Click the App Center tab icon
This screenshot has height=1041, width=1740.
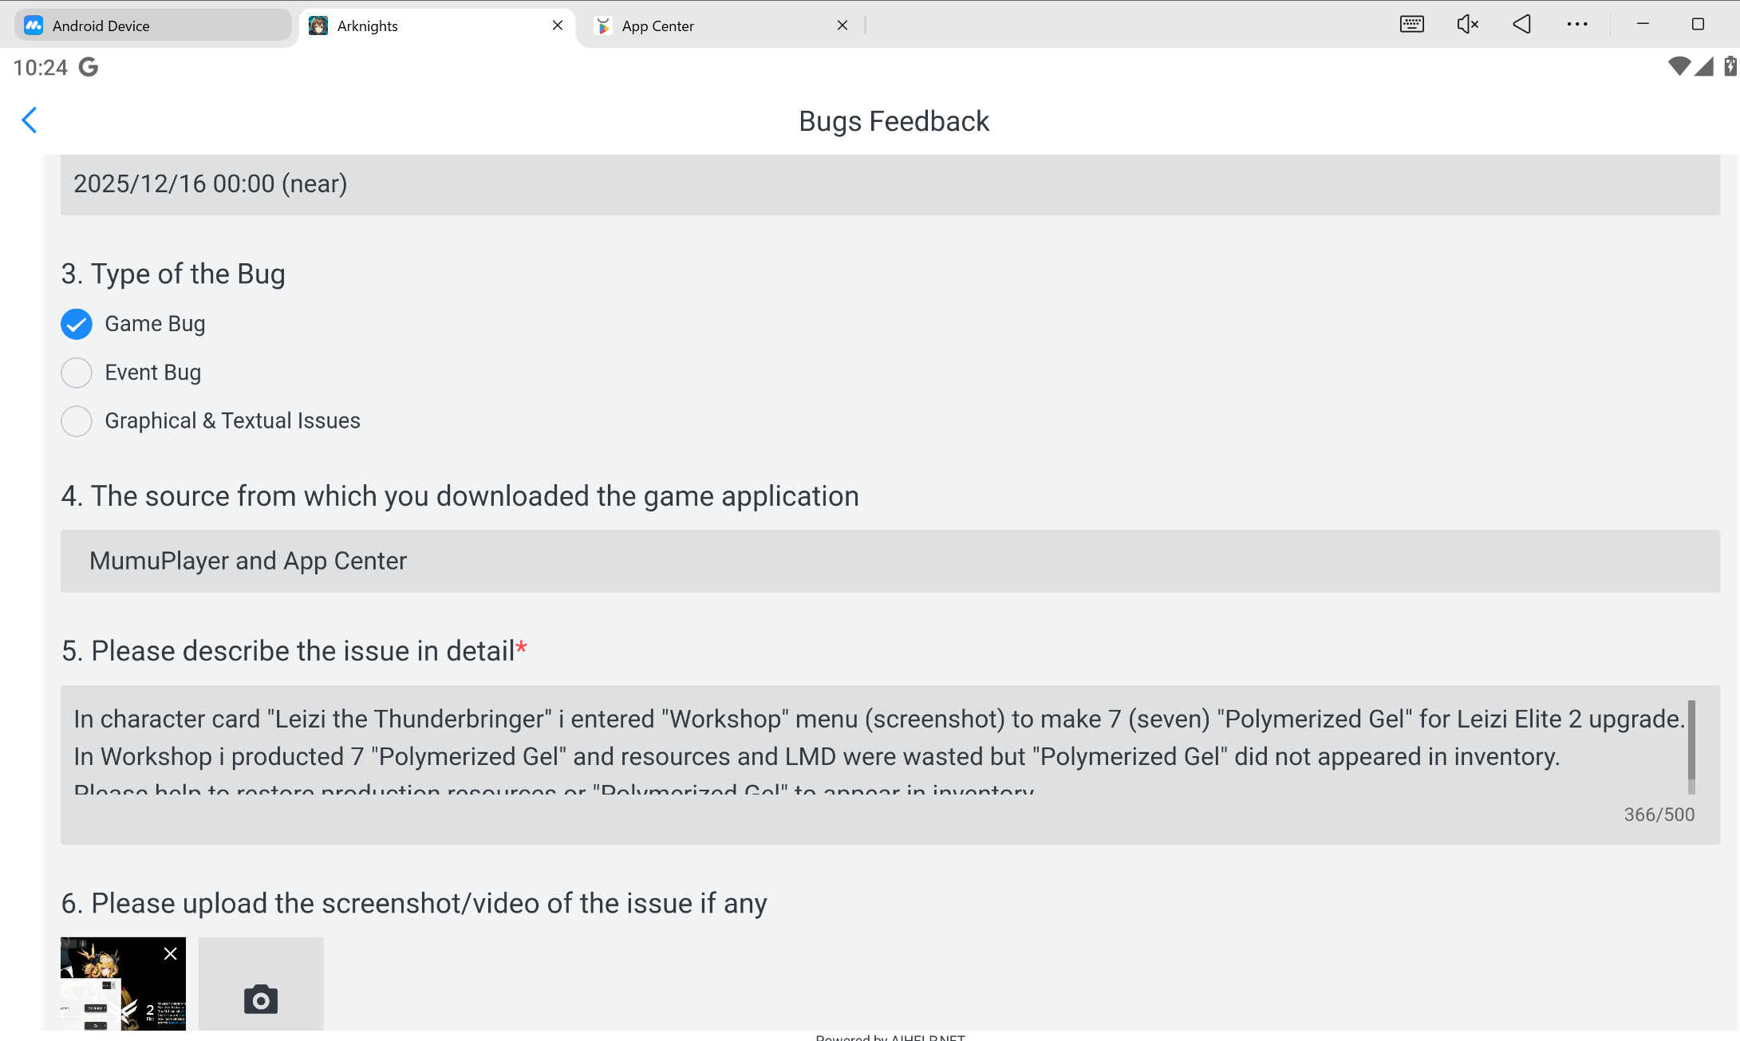point(604,26)
